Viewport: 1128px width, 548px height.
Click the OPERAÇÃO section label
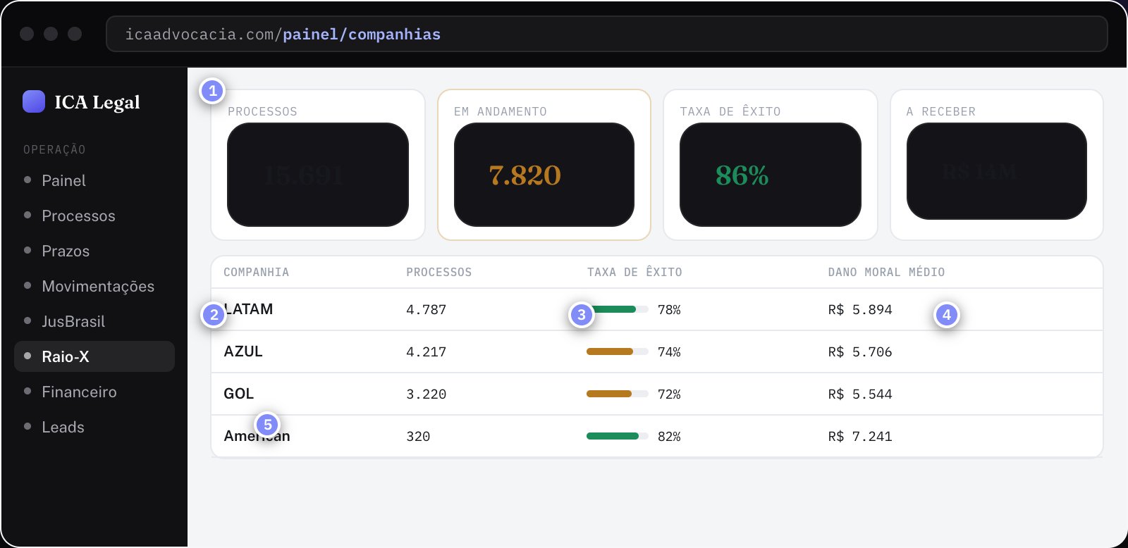(x=54, y=149)
